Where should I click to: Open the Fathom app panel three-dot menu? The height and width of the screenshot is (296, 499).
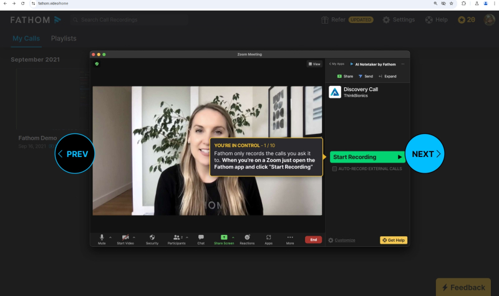pyautogui.click(x=403, y=64)
